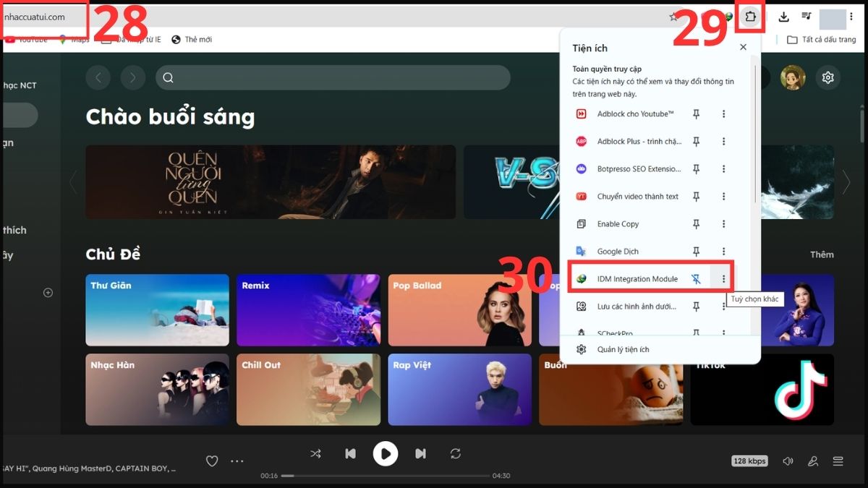
Task: Open the media control icon in Chrome toolbar
Action: coord(807,17)
